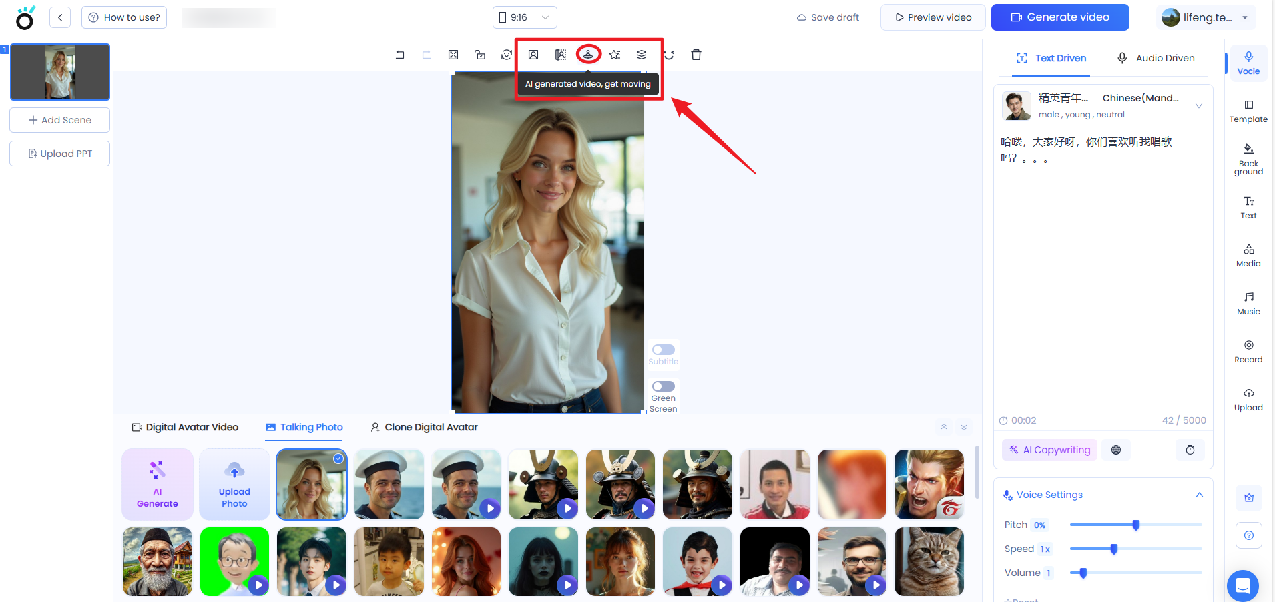
Task: Click the Pitch slider handle
Action: click(x=1136, y=525)
